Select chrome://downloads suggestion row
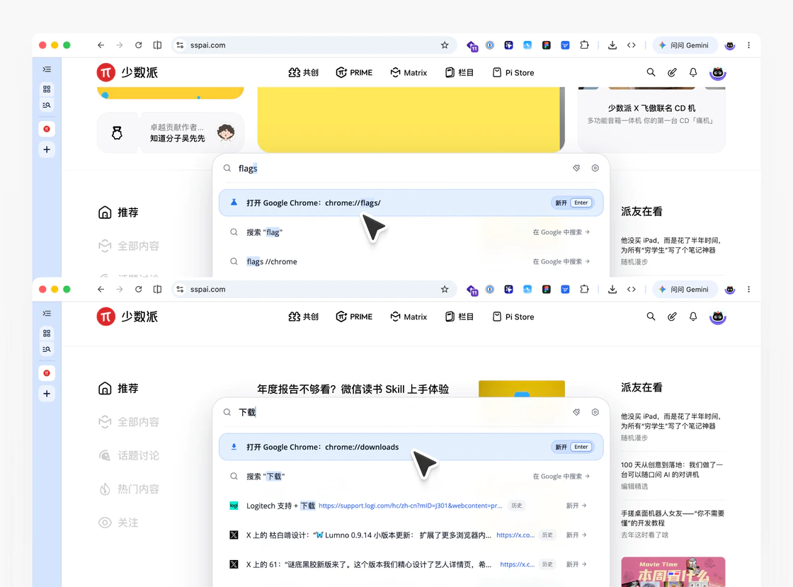Image resolution: width=793 pixels, height=587 pixels. click(x=411, y=447)
